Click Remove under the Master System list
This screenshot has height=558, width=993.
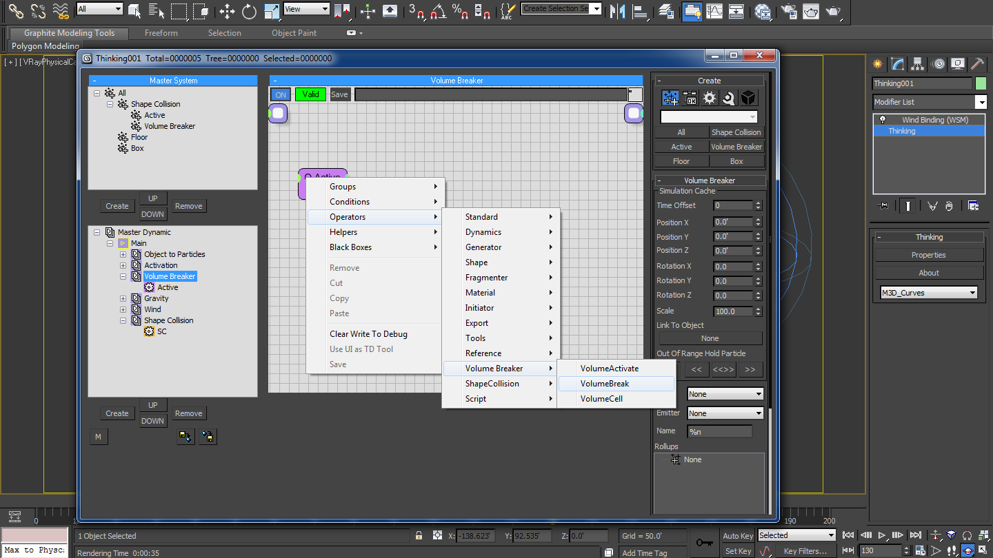tap(188, 206)
